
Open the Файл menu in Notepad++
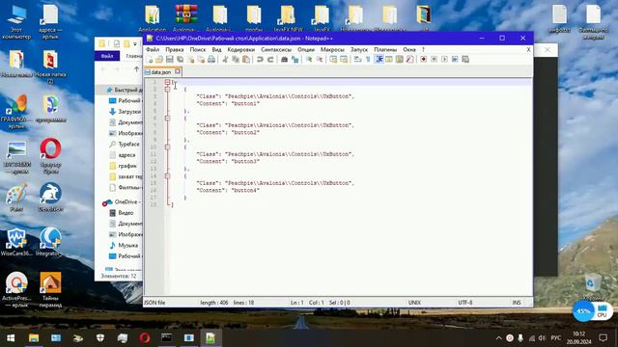click(153, 49)
